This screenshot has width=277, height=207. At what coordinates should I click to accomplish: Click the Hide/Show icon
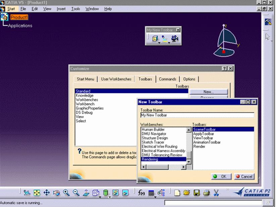(116, 193)
